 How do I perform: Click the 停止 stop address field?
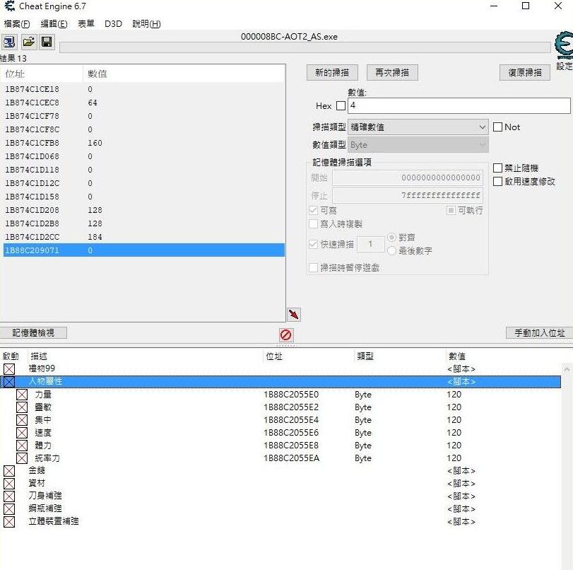408,195
